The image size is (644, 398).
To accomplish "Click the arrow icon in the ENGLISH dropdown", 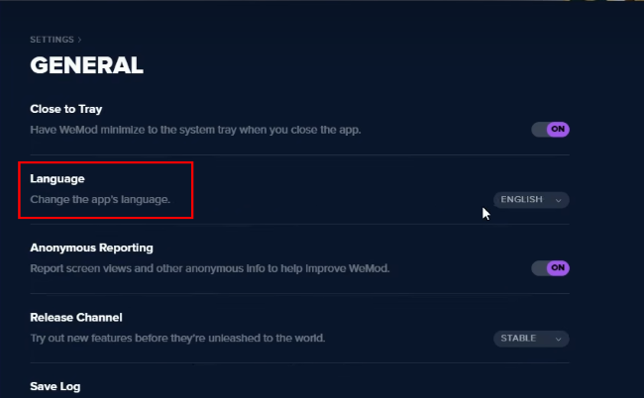I will (559, 200).
